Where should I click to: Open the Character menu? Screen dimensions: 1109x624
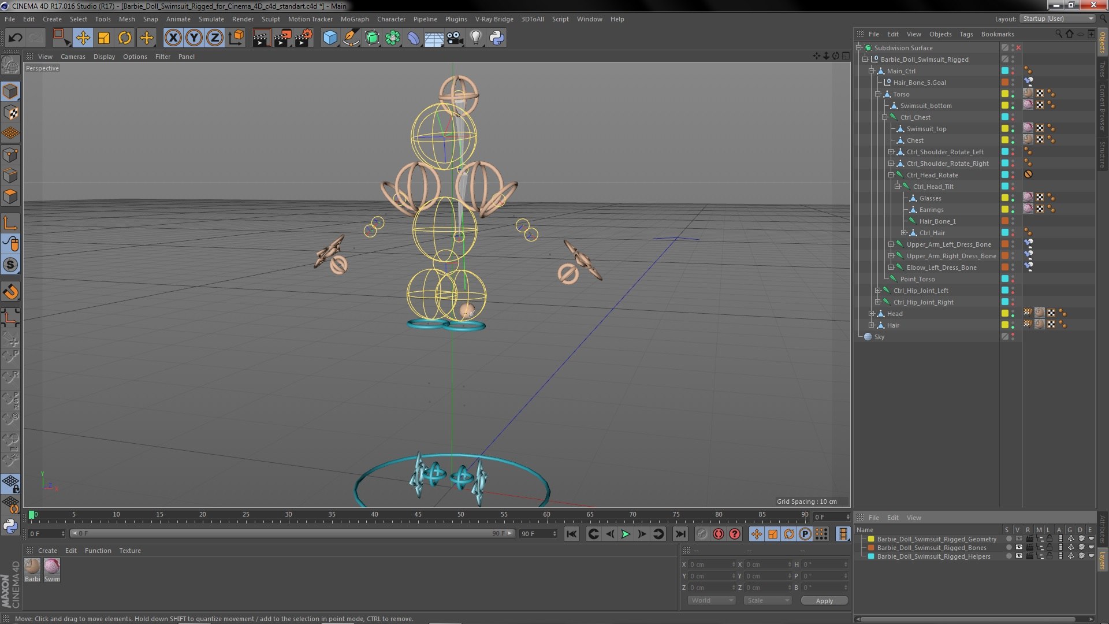tap(391, 19)
